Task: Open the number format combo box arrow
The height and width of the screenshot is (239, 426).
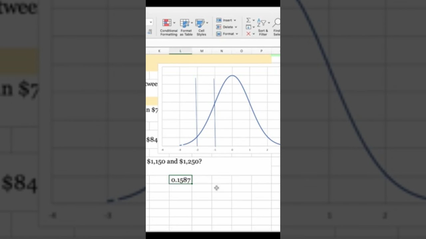Action: point(150,22)
